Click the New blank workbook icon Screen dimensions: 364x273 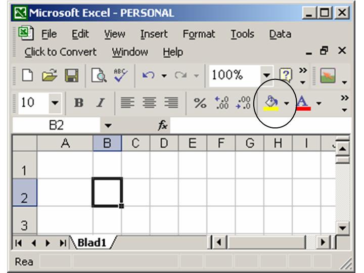pyautogui.click(x=27, y=75)
